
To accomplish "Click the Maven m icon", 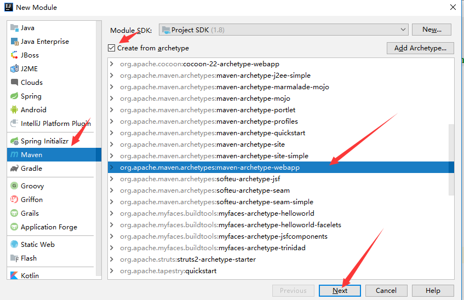I will pyautogui.click(x=14, y=155).
